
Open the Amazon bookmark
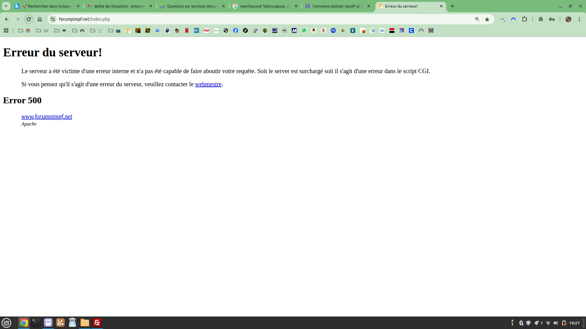[x=314, y=30]
